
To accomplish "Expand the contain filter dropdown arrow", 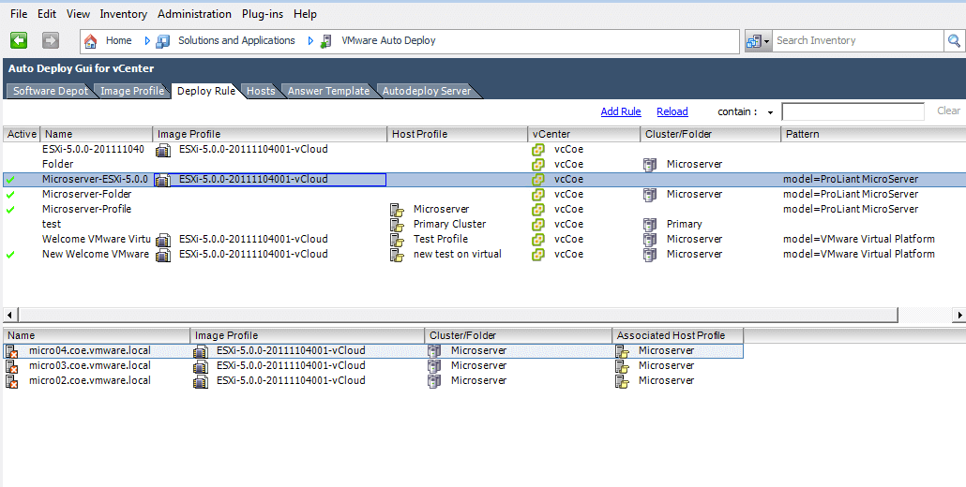I will pos(770,112).
